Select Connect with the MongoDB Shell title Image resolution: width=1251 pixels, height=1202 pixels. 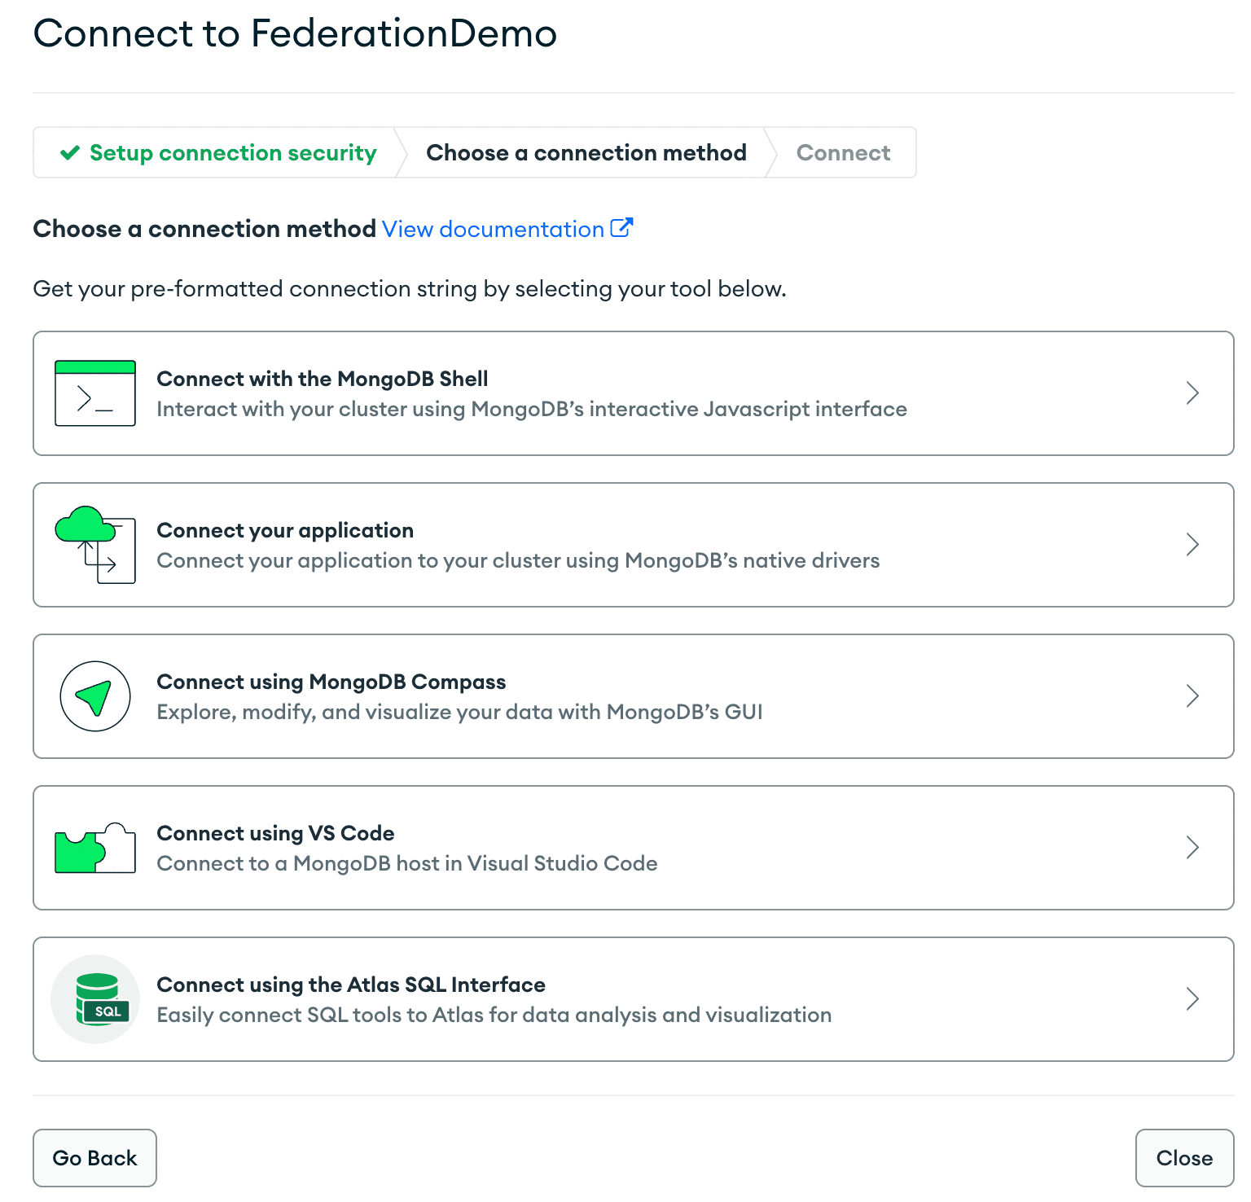(x=322, y=379)
